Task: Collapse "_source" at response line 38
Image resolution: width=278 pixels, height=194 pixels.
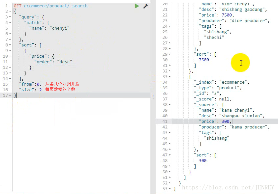Action: point(170,105)
